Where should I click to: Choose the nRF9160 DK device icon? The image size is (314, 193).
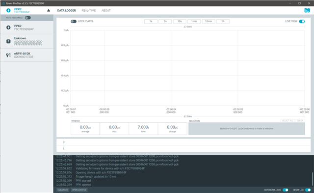(8, 55)
